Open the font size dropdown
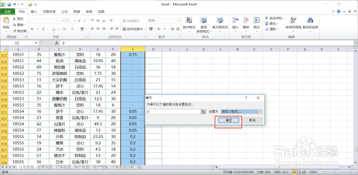This screenshot has width=358, height=175. 75,21
